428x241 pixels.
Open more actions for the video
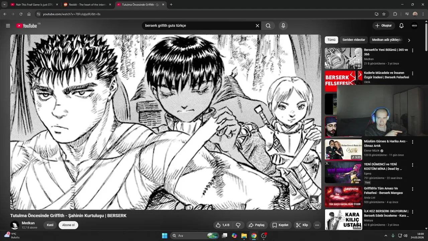pyautogui.click(x=317, y=225)
